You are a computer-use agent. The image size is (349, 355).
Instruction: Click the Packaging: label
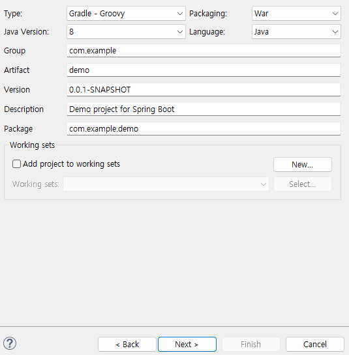[208, 14]
